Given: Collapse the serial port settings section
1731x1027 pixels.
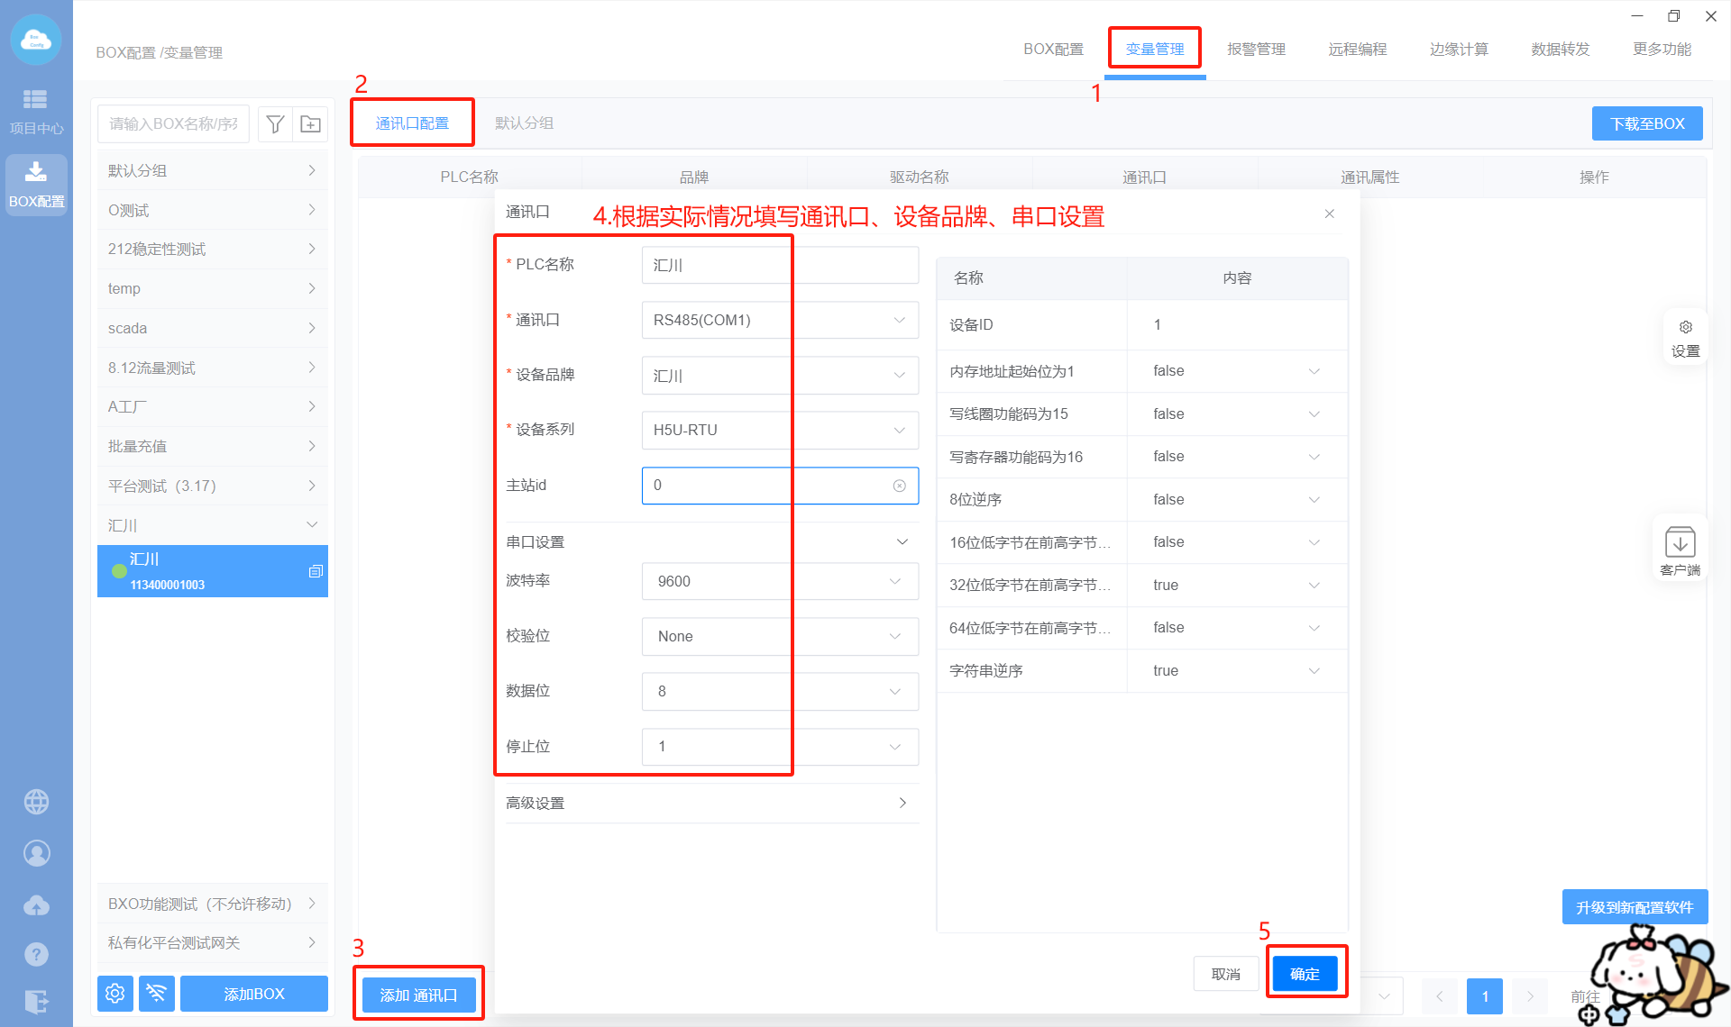Looking at the screenshot, I should [902, 541].
